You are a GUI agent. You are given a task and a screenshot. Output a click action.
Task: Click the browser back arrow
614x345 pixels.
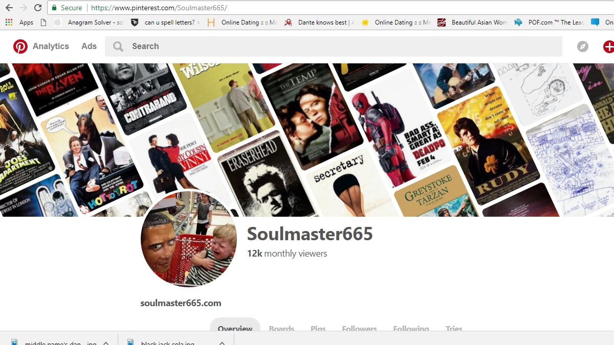point(9,8)
